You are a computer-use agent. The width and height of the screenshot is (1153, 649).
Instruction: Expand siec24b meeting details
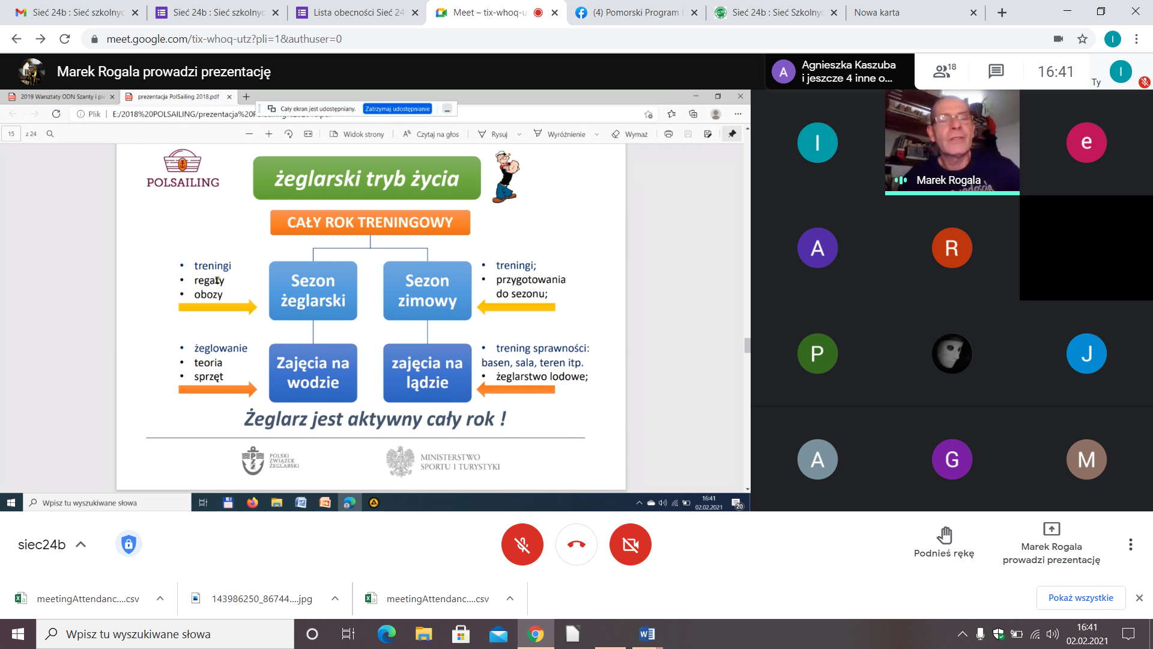coord(81,544)
